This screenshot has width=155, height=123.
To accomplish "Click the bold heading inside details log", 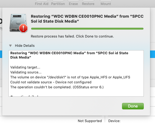I will click(x=69, y=55).
